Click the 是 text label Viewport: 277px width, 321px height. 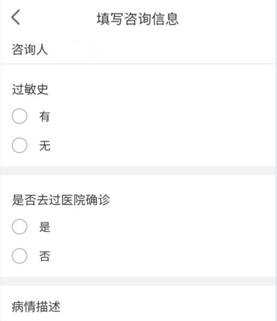tap(44, 227)
